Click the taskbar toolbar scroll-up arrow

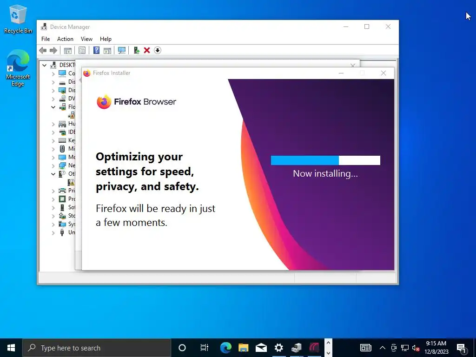(x=328, y=343)
